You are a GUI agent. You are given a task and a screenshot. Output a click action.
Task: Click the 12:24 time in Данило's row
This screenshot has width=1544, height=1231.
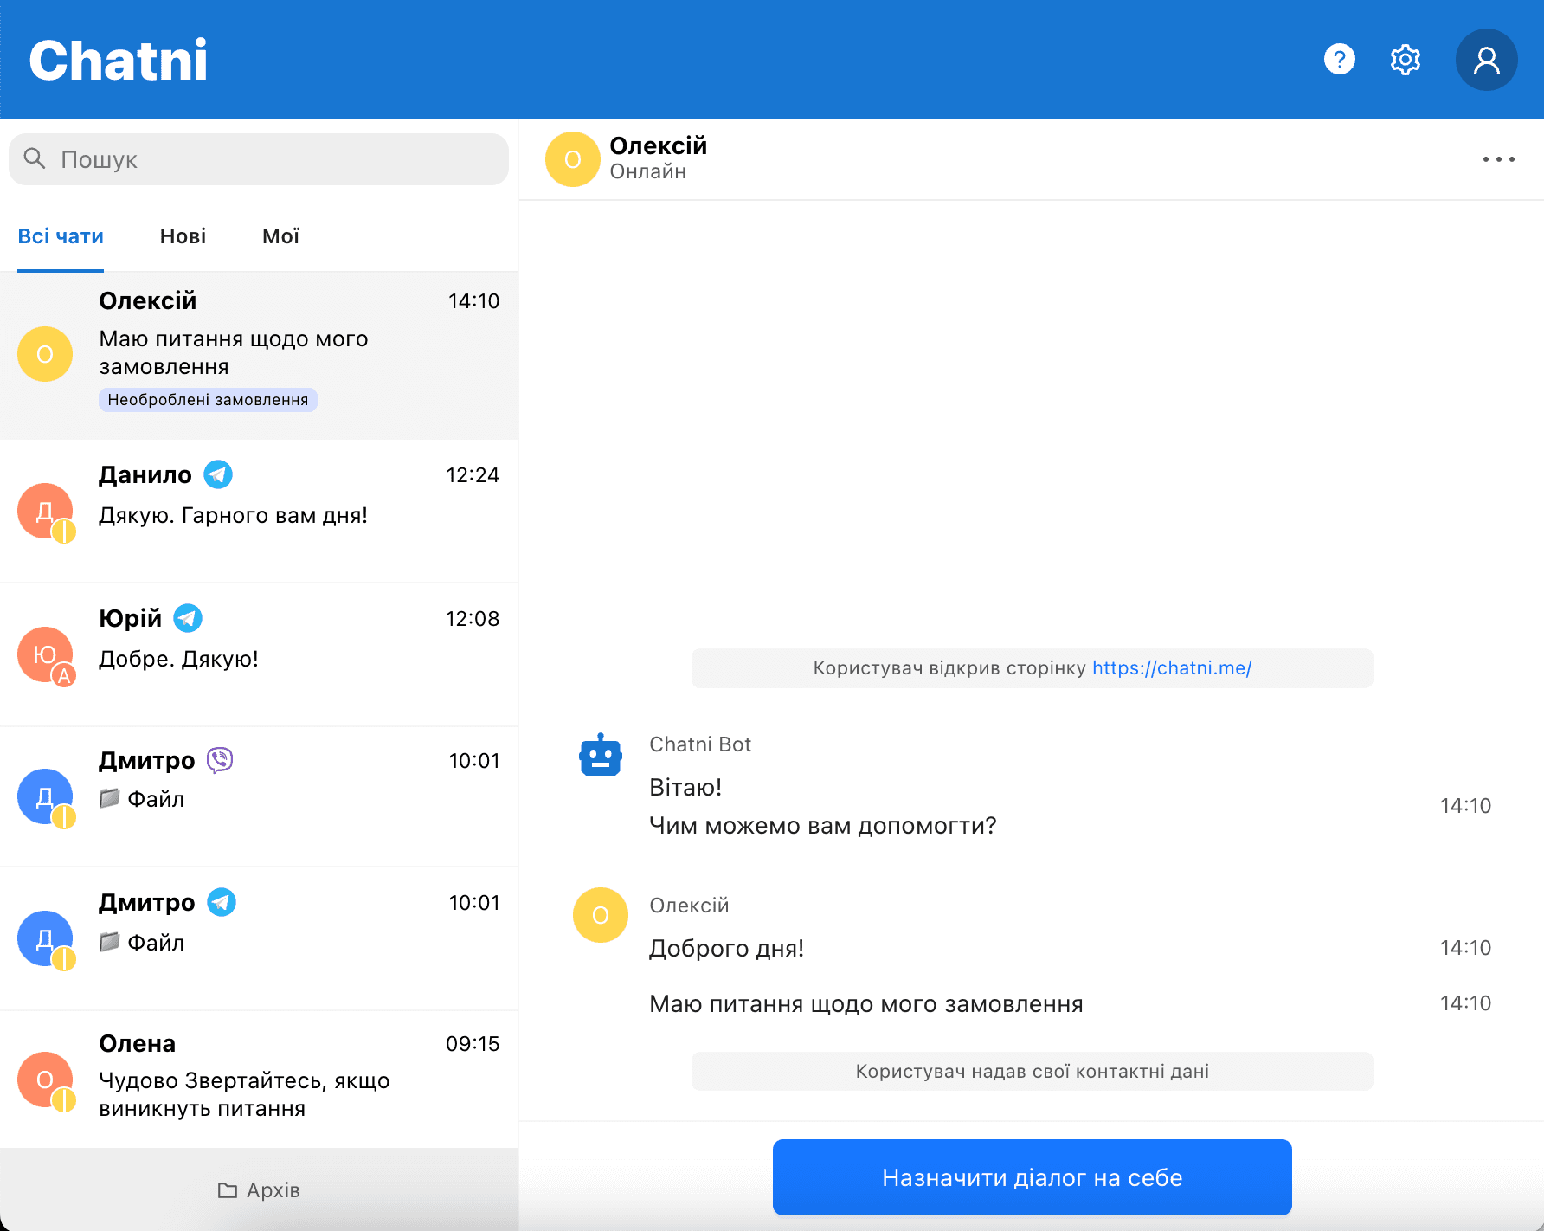[473, 475]
